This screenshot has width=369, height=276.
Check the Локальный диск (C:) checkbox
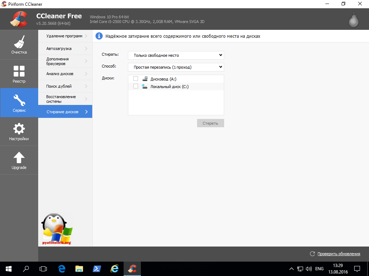(x=136, y=86)
